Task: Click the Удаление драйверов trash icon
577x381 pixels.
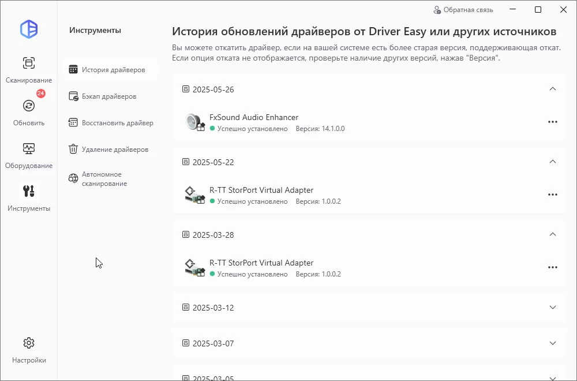Action: pos(73,149)
